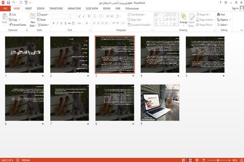Fit slide to current window icon
This screenshot has height=162, width=244.
pyautogui.click(x=242, y=160)
